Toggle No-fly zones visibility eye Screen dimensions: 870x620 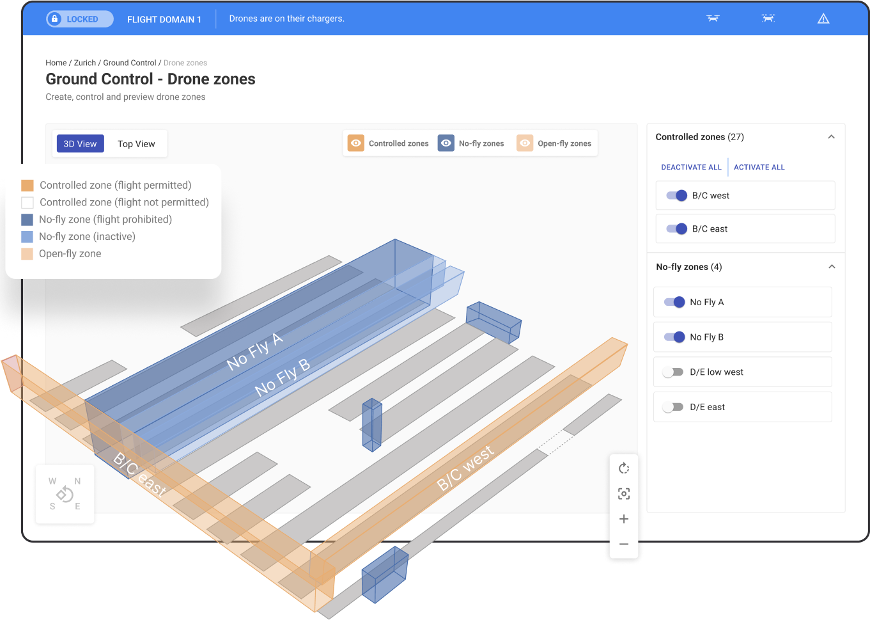tap(446, 143)
